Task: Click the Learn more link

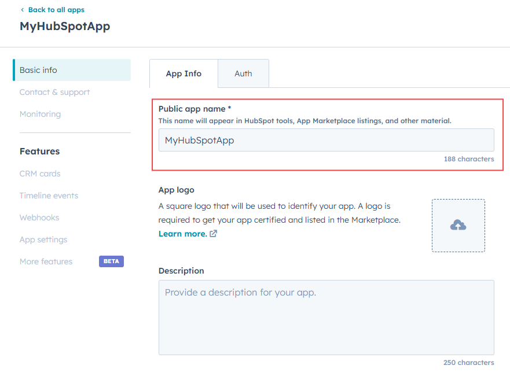Action: (x=182, y=234)
